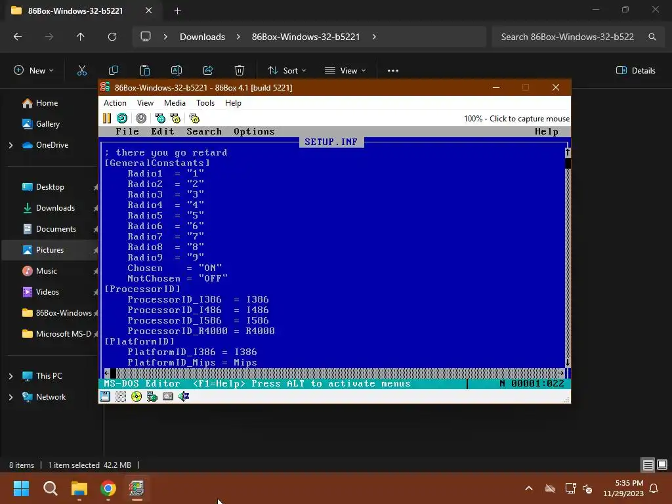Open the MS-DOS Editor Help menu

tap(547, 131)
